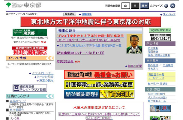This screenshot has width=183, height=120.
Task: Open the 交通案内 link
Action: pos(168,65)
